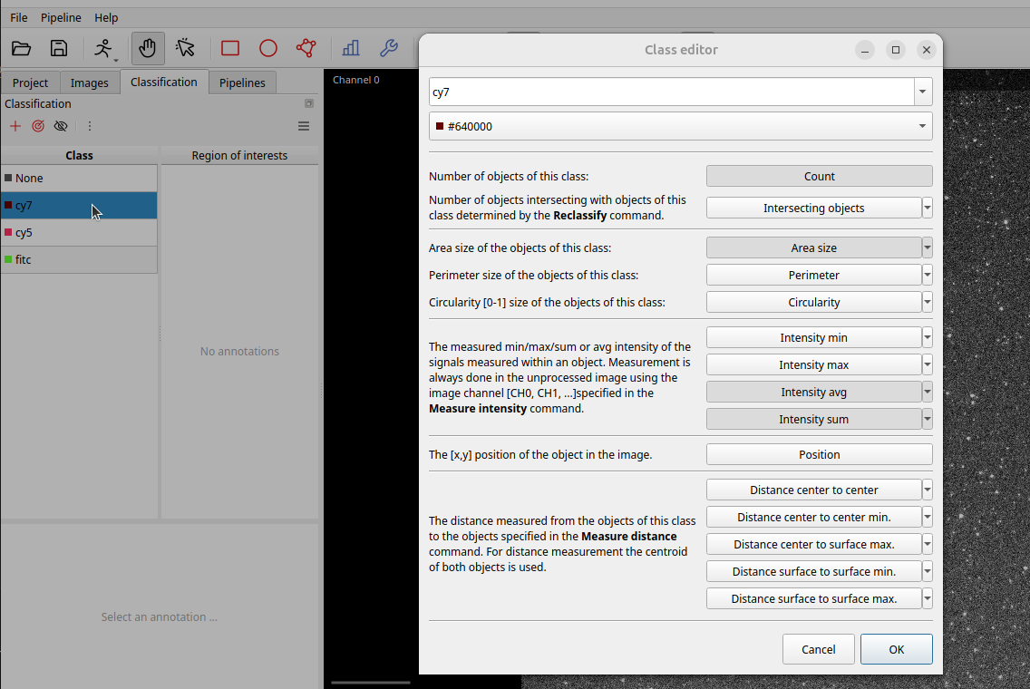
Task: Select the polygon drawing tool
Action: [306, 48]
